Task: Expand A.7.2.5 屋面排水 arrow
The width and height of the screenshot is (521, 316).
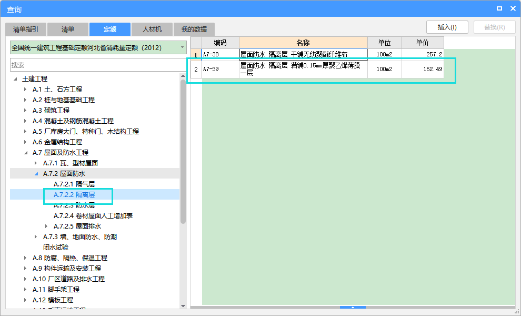Action: [46, 226]
